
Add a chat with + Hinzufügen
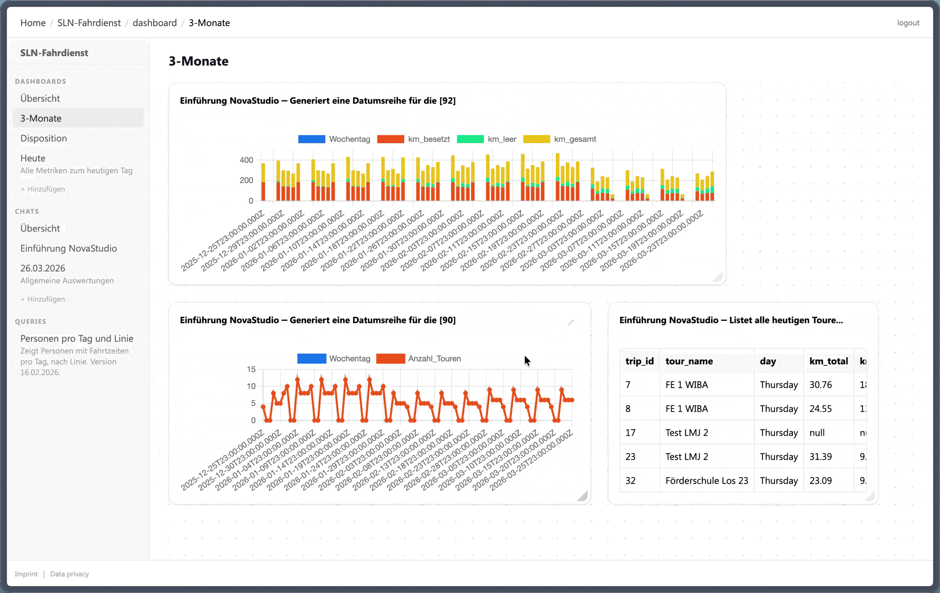[x=43, y=299]
